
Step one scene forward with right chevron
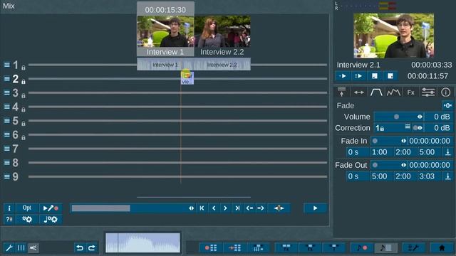tap(225, 208)
